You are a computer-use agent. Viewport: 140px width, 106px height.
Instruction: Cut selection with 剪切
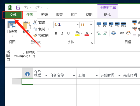[x=39, y=22]
